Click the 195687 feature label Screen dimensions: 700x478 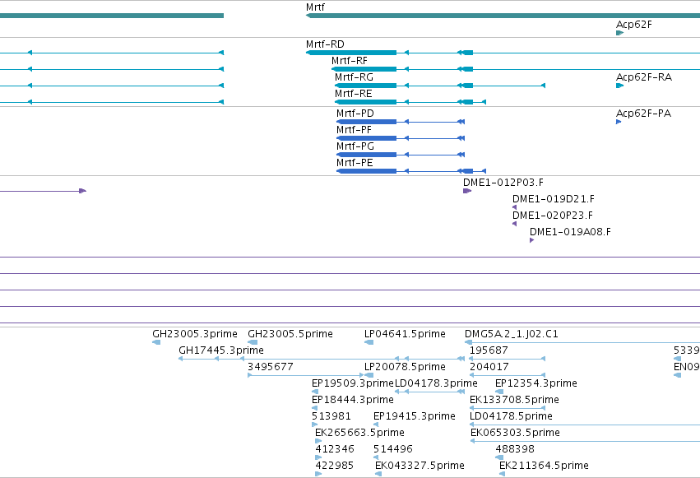pyautogui.click(x=489, y=350)
